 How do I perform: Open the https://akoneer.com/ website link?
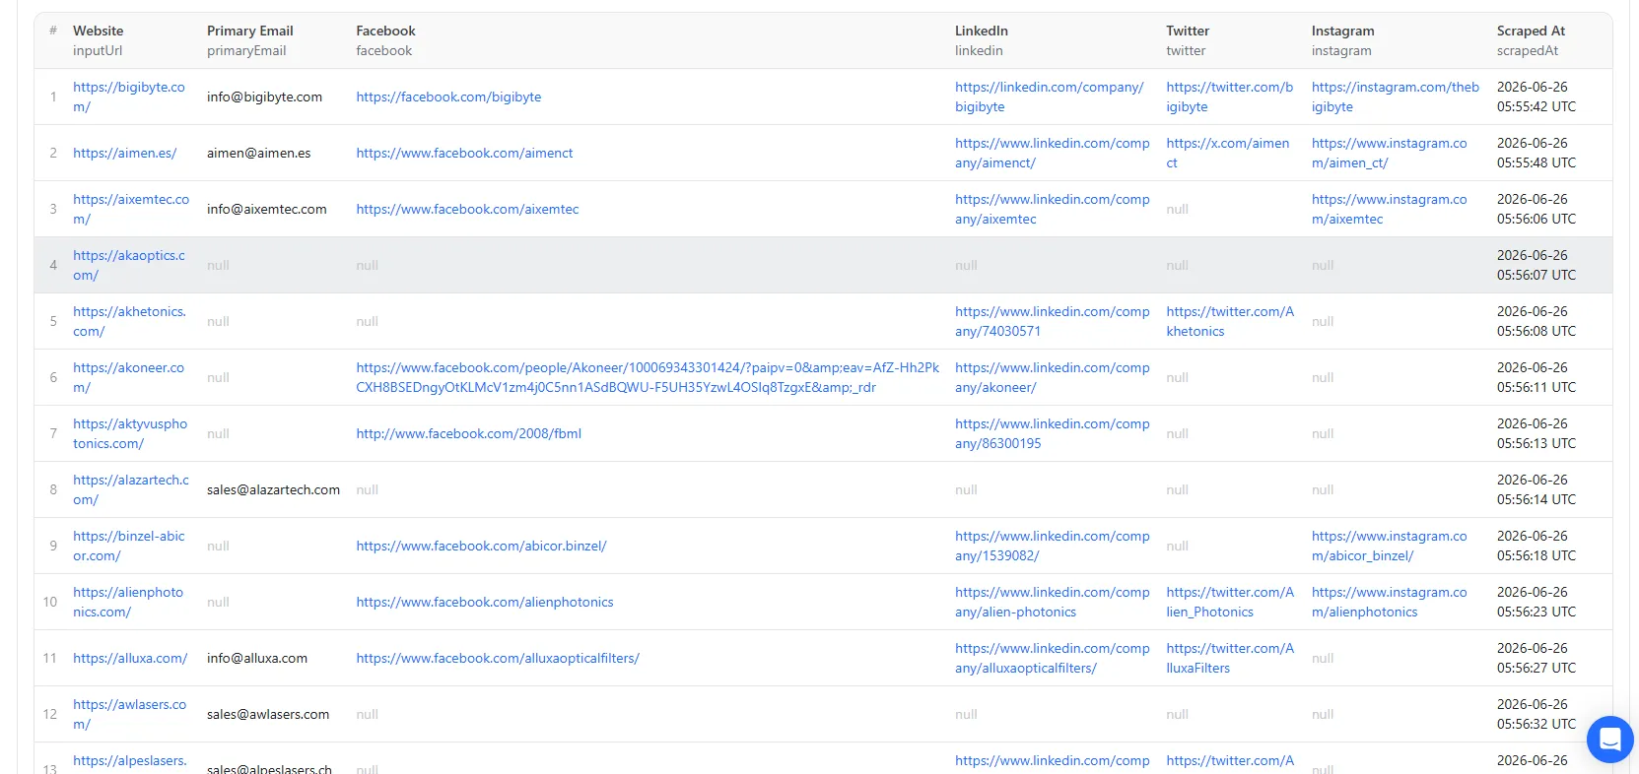coord(128,377)
